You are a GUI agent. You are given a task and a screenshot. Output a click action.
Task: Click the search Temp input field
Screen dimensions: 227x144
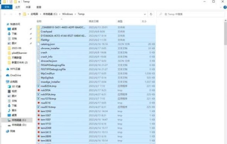tap(191, 14)
